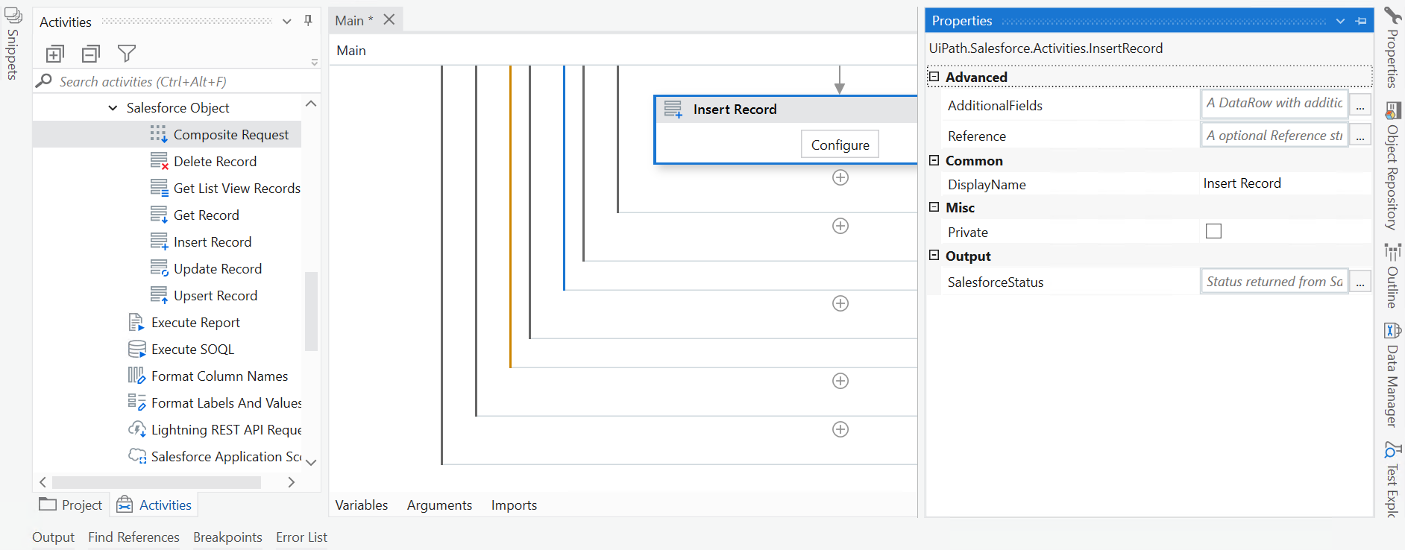Click the Configure button in Insert Record
The height and width of the screenshot is (550, 1405).
click(x=840, y=145)
